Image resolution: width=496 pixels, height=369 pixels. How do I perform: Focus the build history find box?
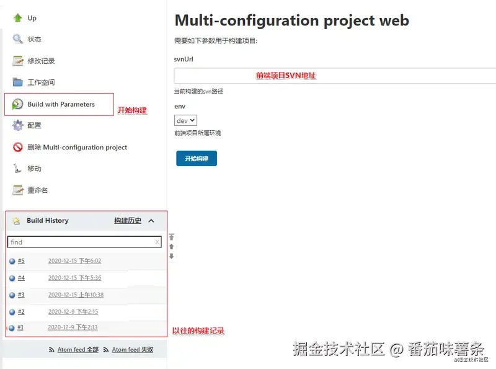tap(84, 242)
